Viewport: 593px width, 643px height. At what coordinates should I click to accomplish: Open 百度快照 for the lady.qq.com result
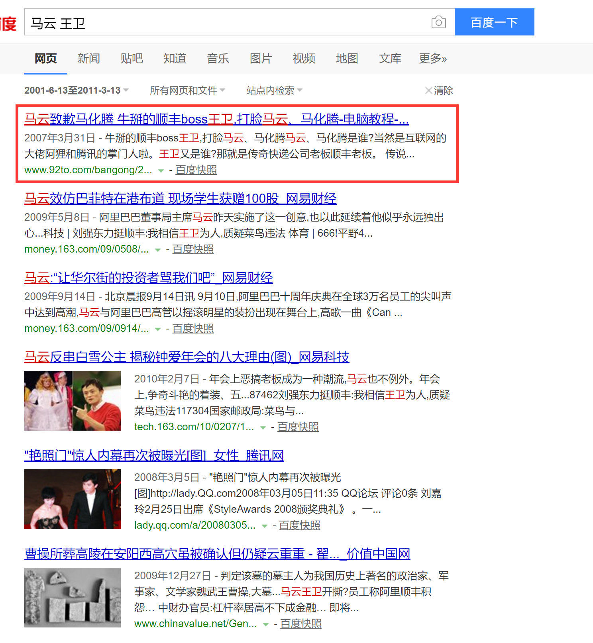coord(299,525)
